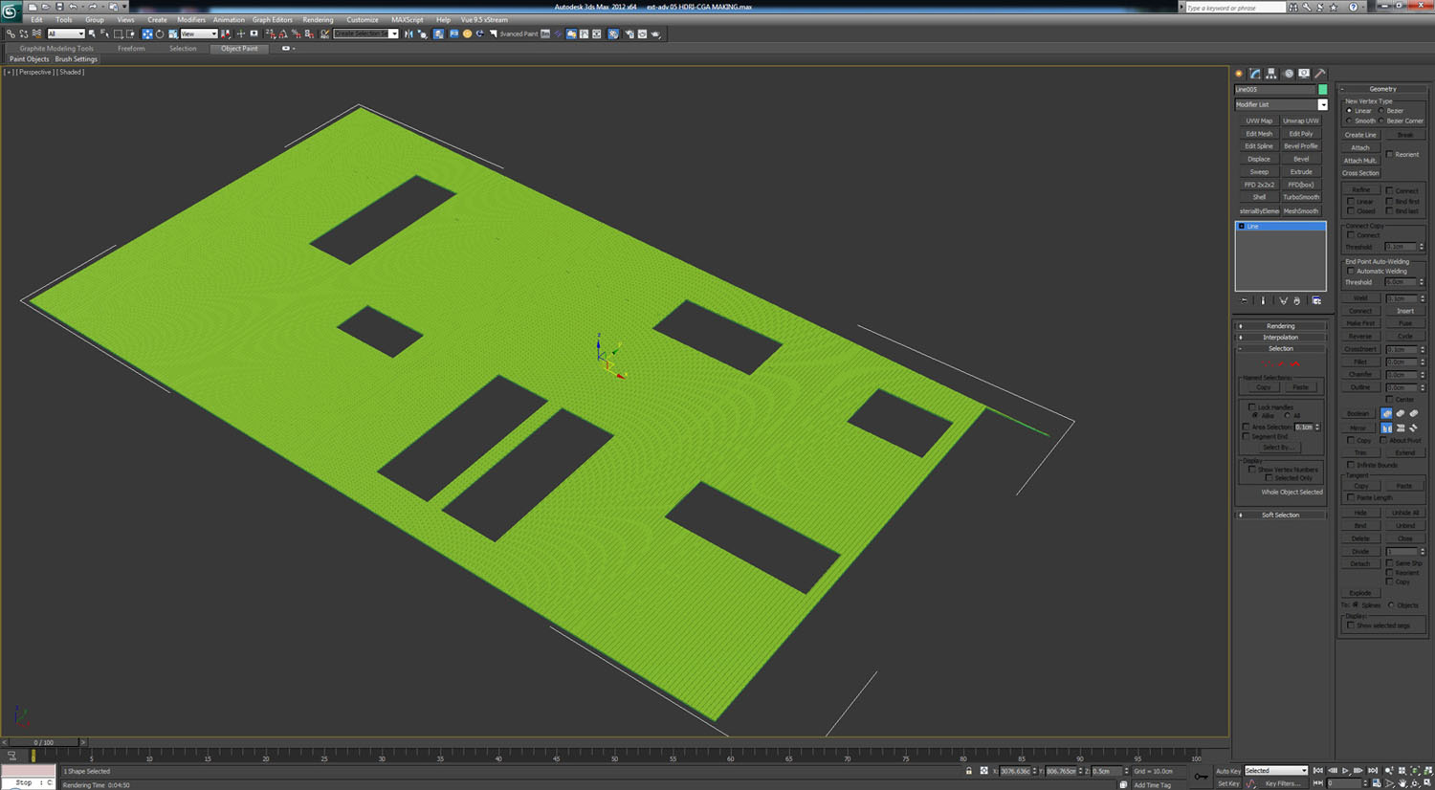
Task: Click the green object color swatch
Action: [1323, 90]
